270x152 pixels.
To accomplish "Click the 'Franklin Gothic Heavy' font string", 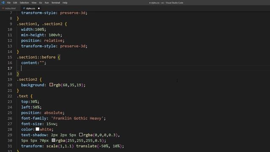I will point(77,118).
